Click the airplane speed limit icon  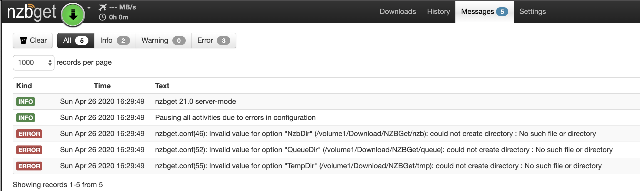coord(103,7)
